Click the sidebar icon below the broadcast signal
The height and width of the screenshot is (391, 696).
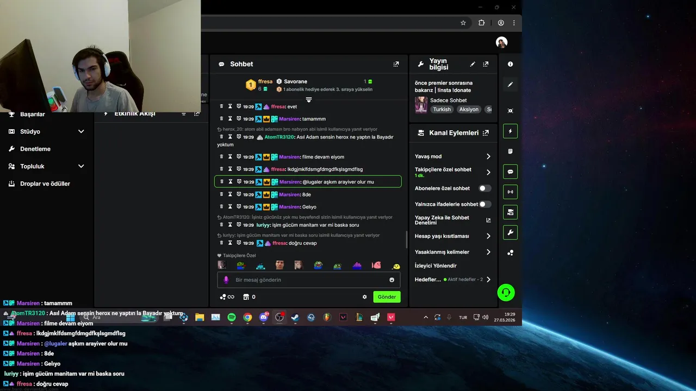pyautogui.click(x=510, y=212)
